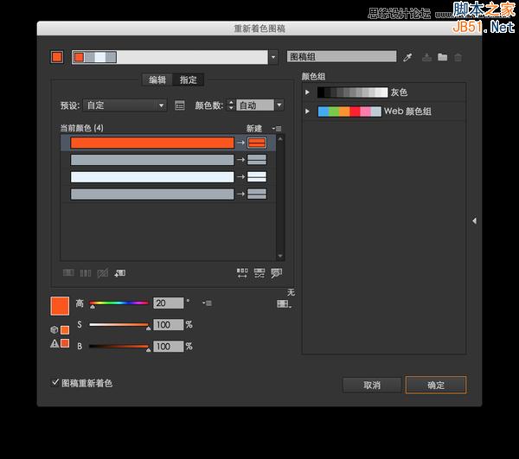The image size is (519, 459).
Task: Click the brightness field showing 100
Action: coord(168,347)
